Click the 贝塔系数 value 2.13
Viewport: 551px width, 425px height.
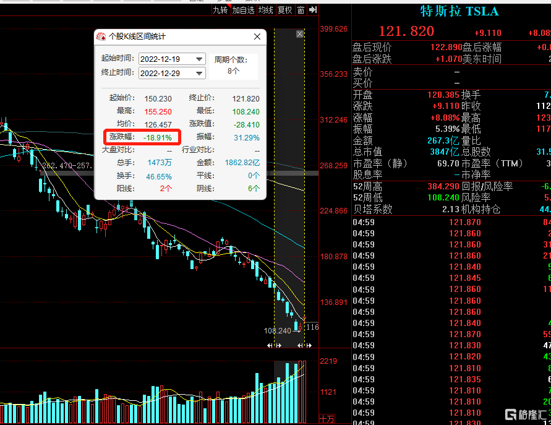(x=450, y=209)
